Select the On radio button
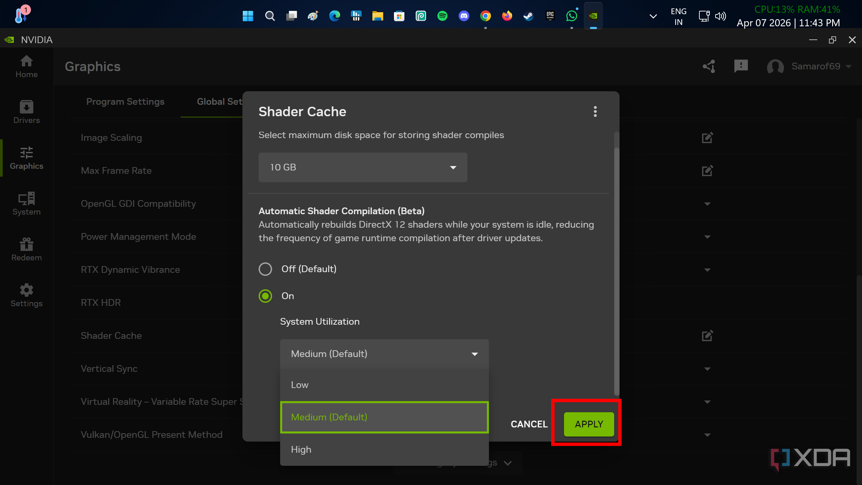Image resolution: width=862 pixels, height=485 pixels. tap(265, 296)
